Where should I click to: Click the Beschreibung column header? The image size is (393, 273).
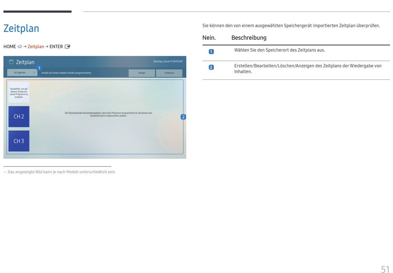coord(249,38)
